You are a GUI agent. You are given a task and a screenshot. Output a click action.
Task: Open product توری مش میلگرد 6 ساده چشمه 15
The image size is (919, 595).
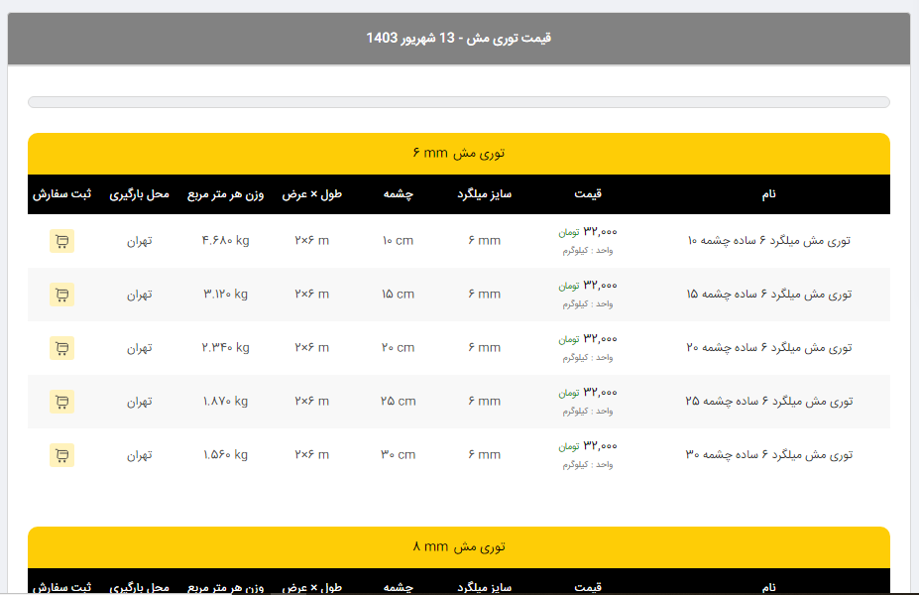point(768,295)
